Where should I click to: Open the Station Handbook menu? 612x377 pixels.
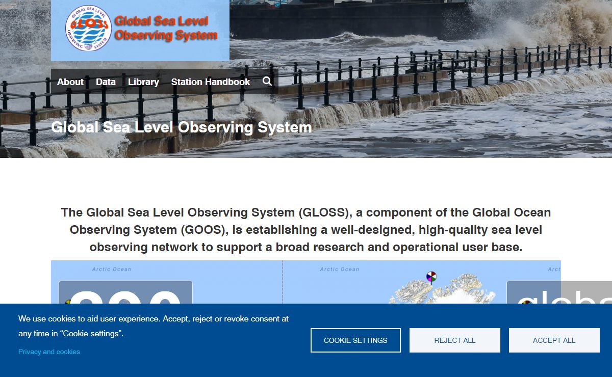[211, 82]
